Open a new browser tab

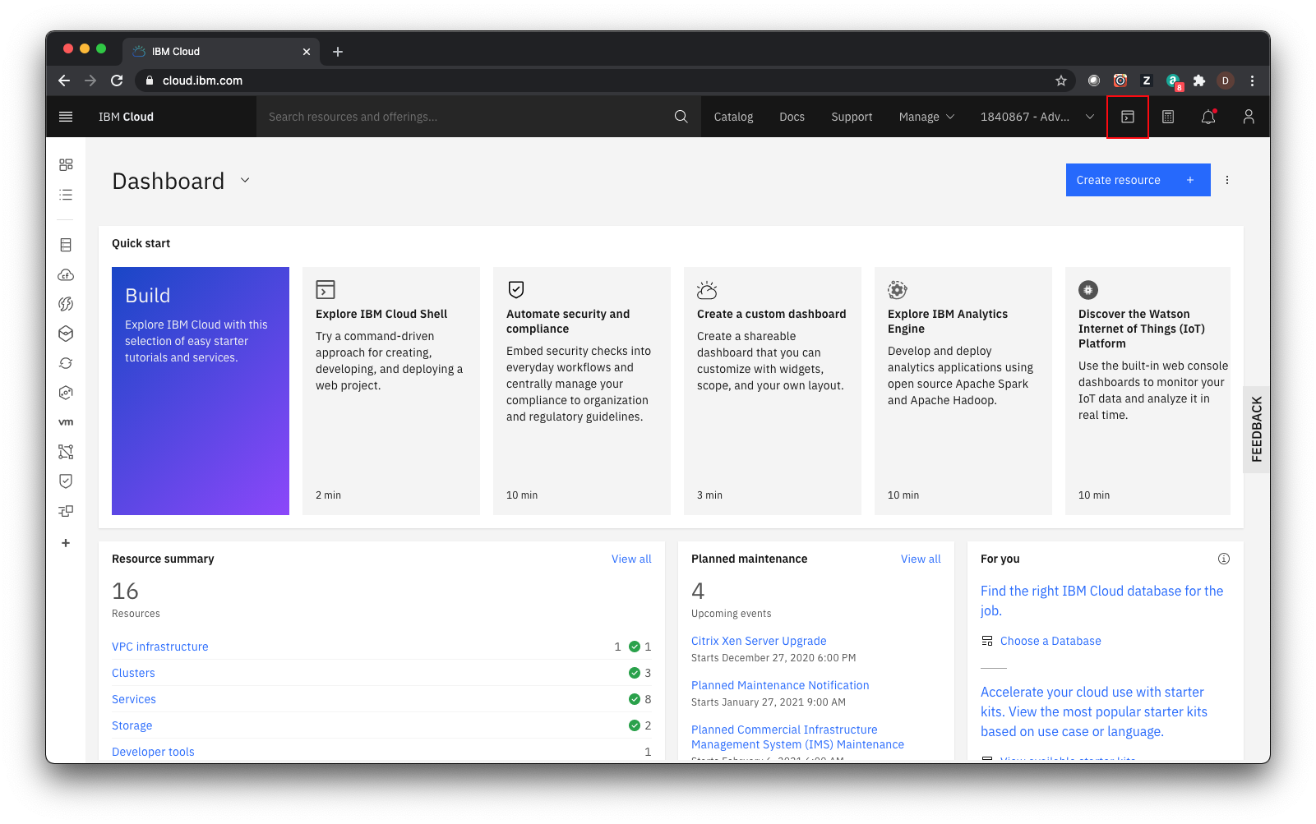338,52
